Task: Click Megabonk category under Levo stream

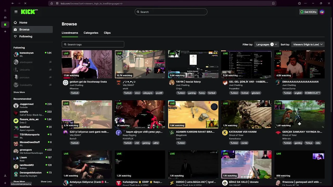Action: [181, 135]
